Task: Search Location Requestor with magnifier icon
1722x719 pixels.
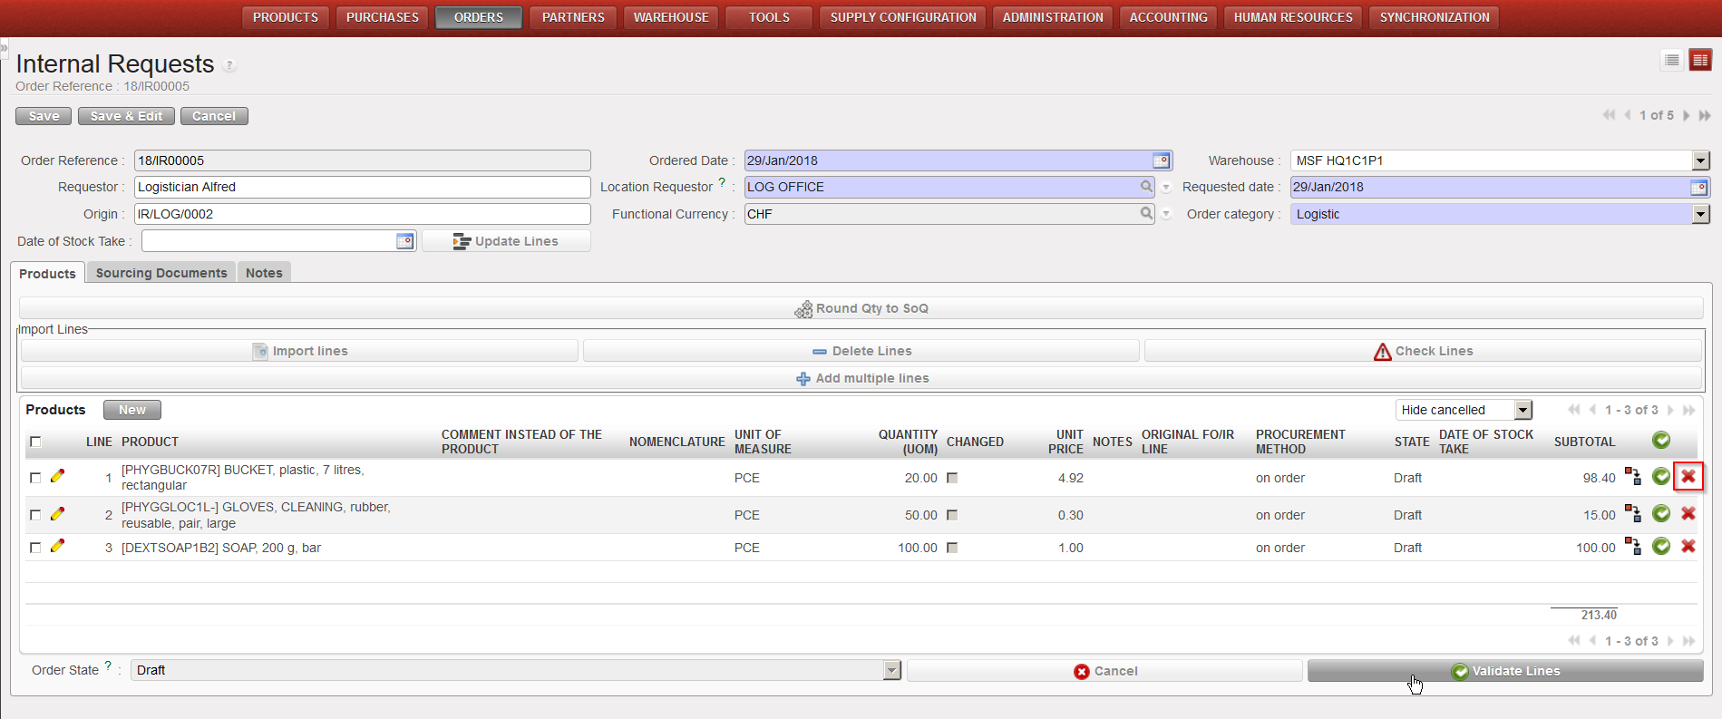Action: tap(1146, 187)
